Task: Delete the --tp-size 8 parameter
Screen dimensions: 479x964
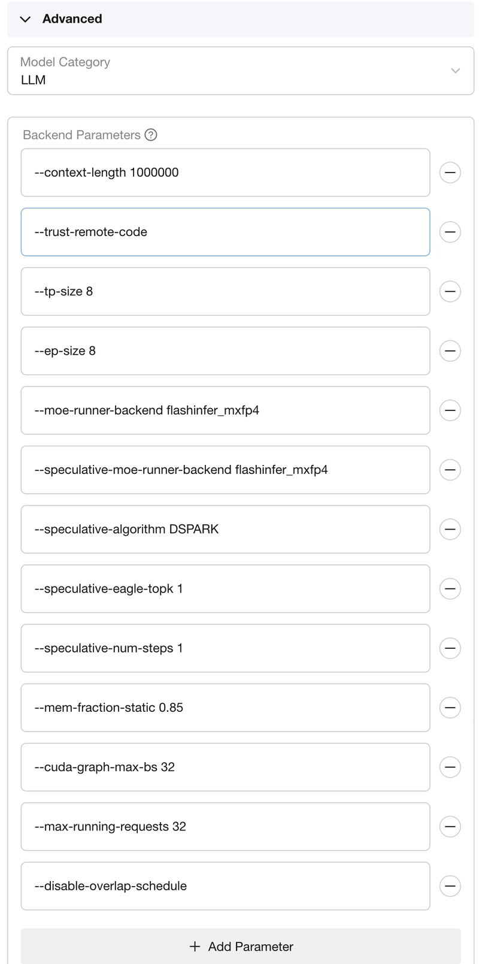Action: pos(450,291)
